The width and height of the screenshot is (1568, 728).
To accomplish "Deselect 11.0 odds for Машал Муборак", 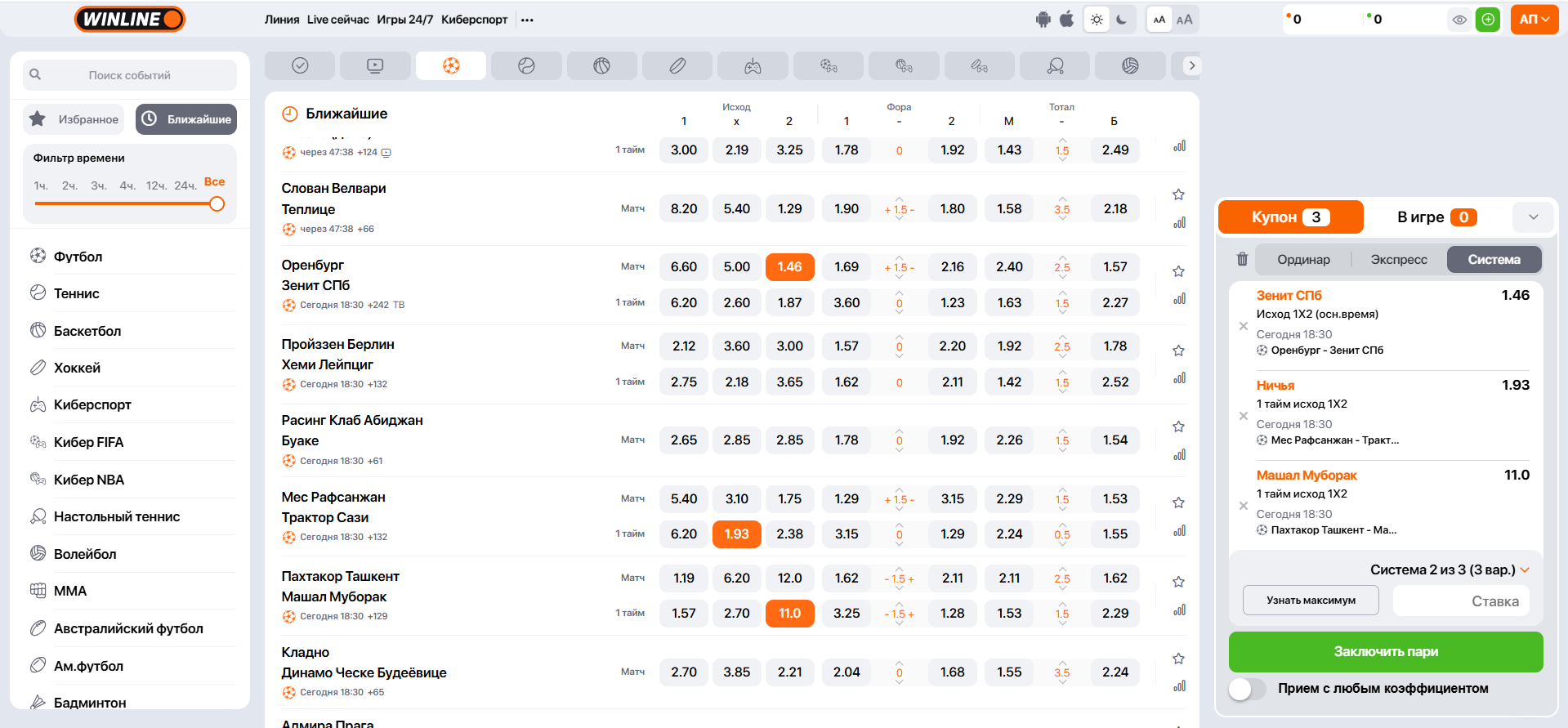I will tap(789, 614).
